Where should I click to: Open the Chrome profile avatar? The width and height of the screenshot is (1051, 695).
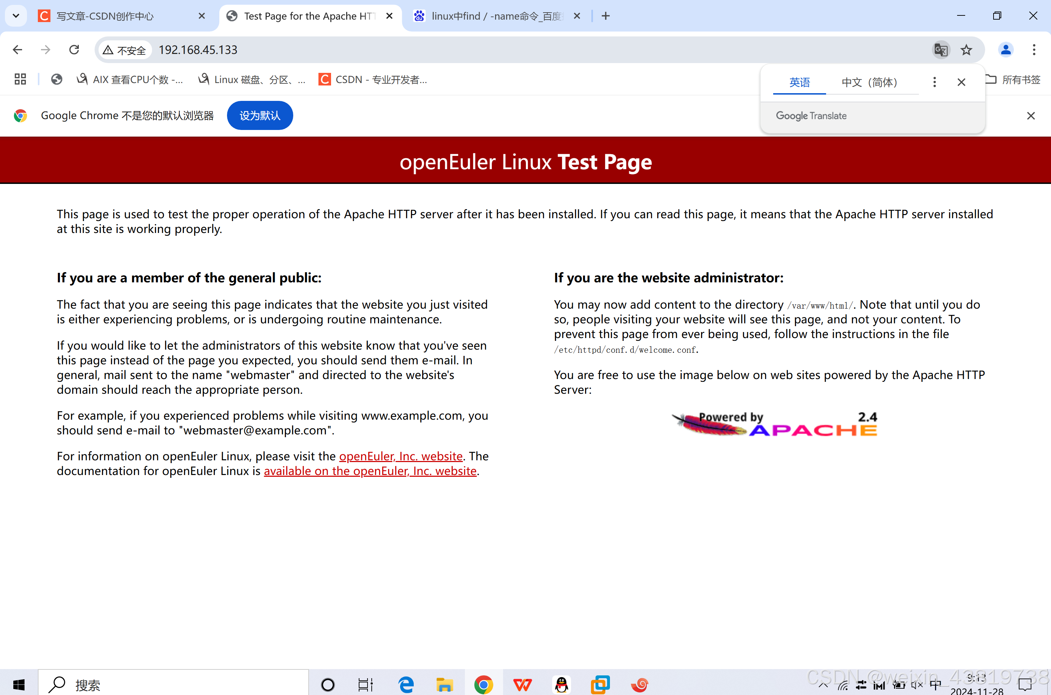click(x=1006, y=50)
